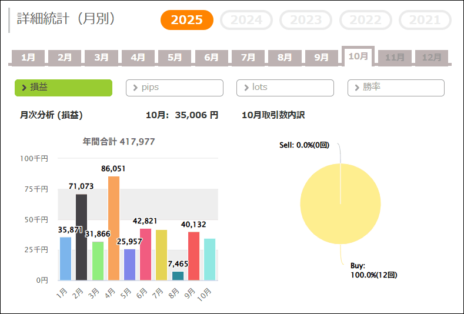Switch to the 2024 year view
Viewport: 464px width, 314px height.
point(246,20)
